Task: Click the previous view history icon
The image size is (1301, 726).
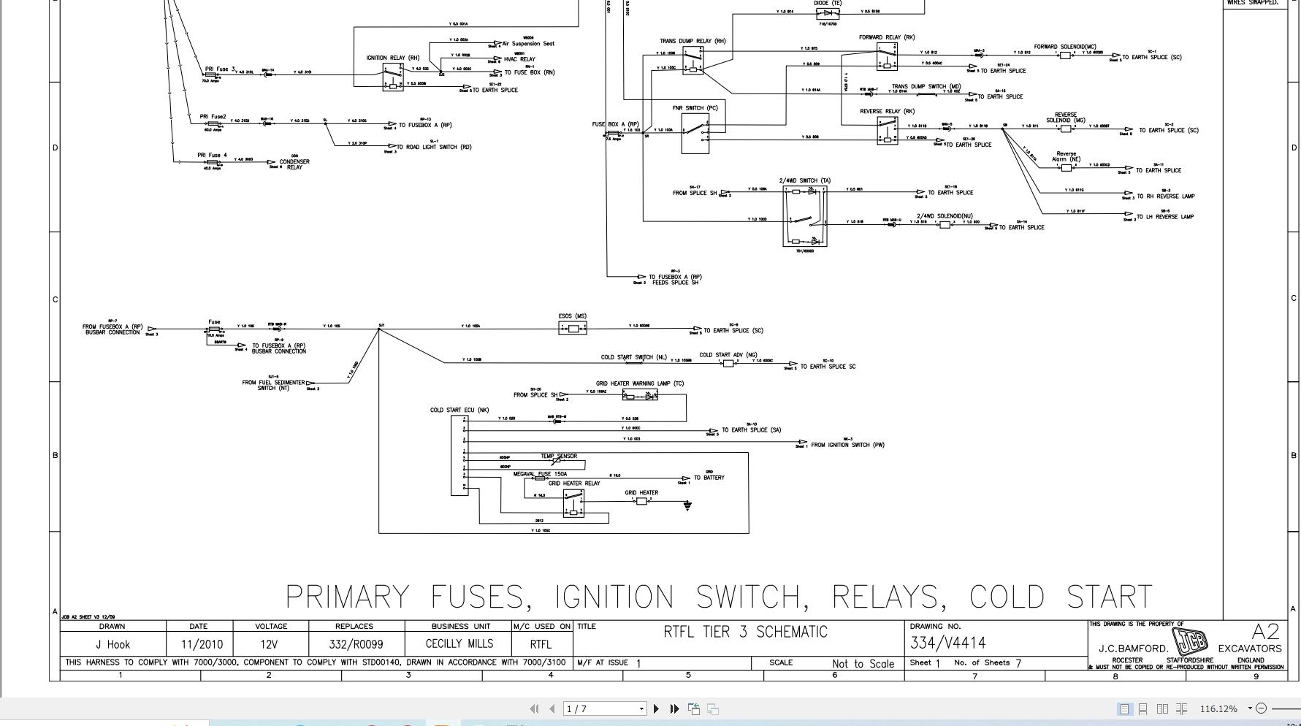Action: [x=695, y=708]
